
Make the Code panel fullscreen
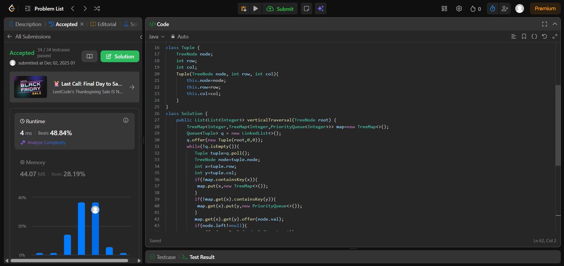(x=544, y=24)
